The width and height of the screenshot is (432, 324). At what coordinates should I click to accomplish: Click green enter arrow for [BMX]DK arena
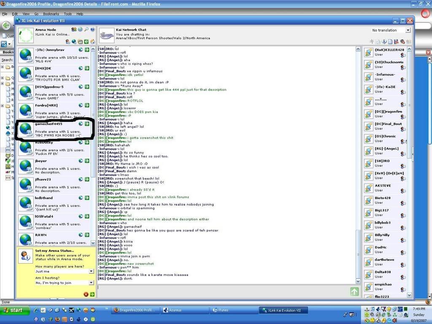click(x=87, y=68)
